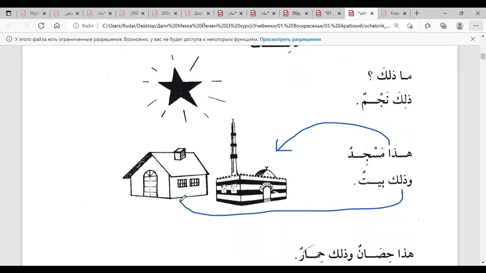Close the active '*uch' tab
Viewport: 486px width, 273px height.
[x=372, y=13]
